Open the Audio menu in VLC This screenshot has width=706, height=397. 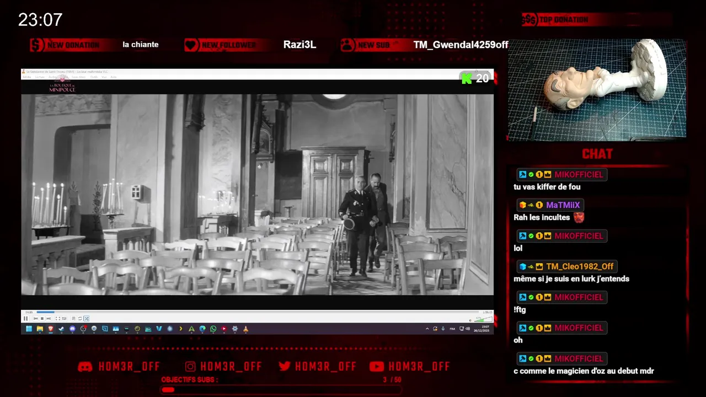tap(52, 77)
